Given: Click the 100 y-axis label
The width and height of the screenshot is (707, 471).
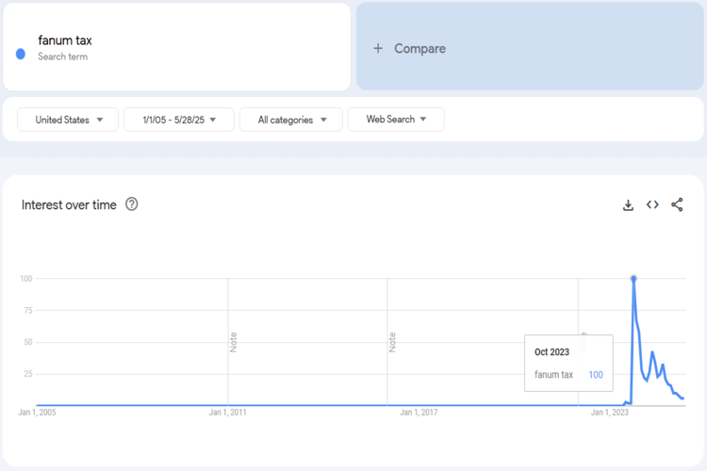Looking at the screenshot, I should [x=26, y=279].
